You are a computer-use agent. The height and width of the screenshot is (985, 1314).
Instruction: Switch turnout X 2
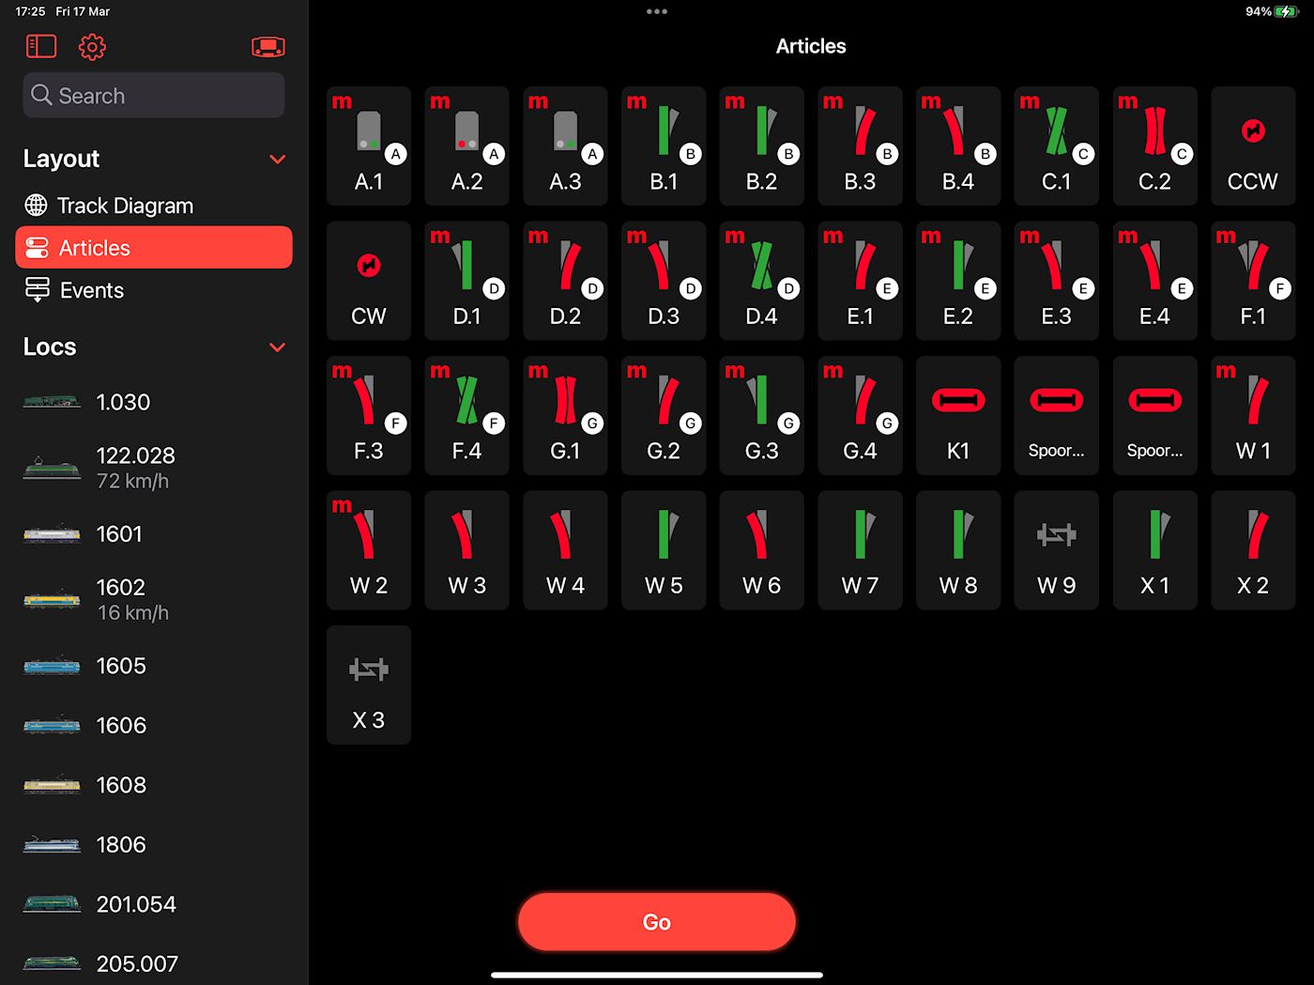click(x=1253, y=550)
